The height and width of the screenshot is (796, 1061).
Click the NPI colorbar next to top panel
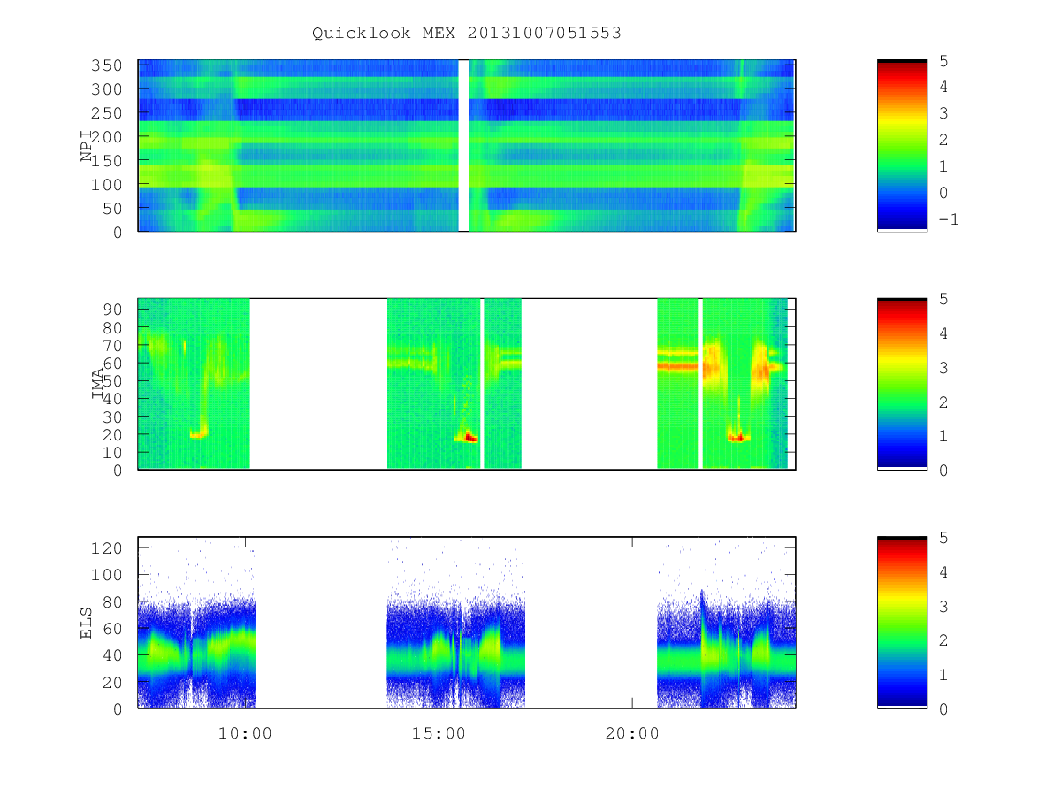pos(902,145)
